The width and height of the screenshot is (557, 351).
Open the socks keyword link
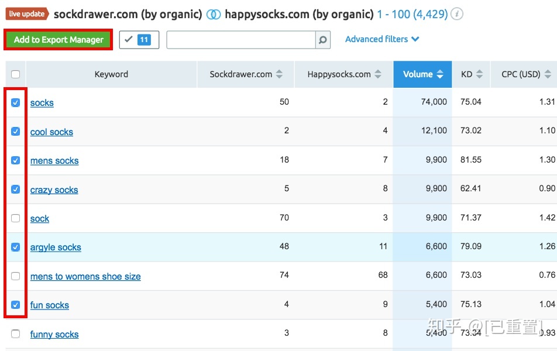point(42,103)
